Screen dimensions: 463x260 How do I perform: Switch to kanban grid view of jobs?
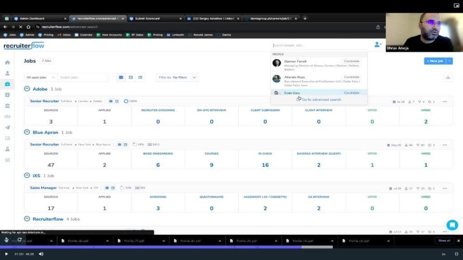(121, 77)
